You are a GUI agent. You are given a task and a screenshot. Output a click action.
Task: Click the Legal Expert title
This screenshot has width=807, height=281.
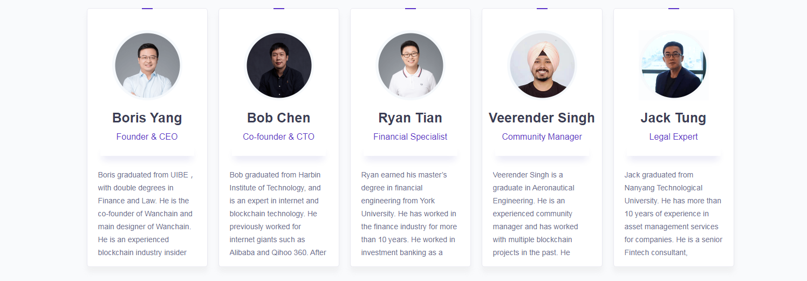click(674, 136)
